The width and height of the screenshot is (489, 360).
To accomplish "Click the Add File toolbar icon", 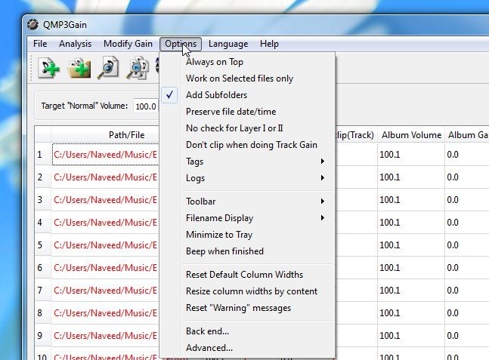I will (48, 67).
